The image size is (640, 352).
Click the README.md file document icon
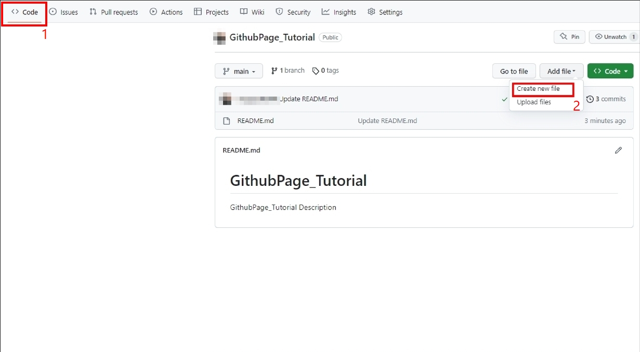[226, 121]
